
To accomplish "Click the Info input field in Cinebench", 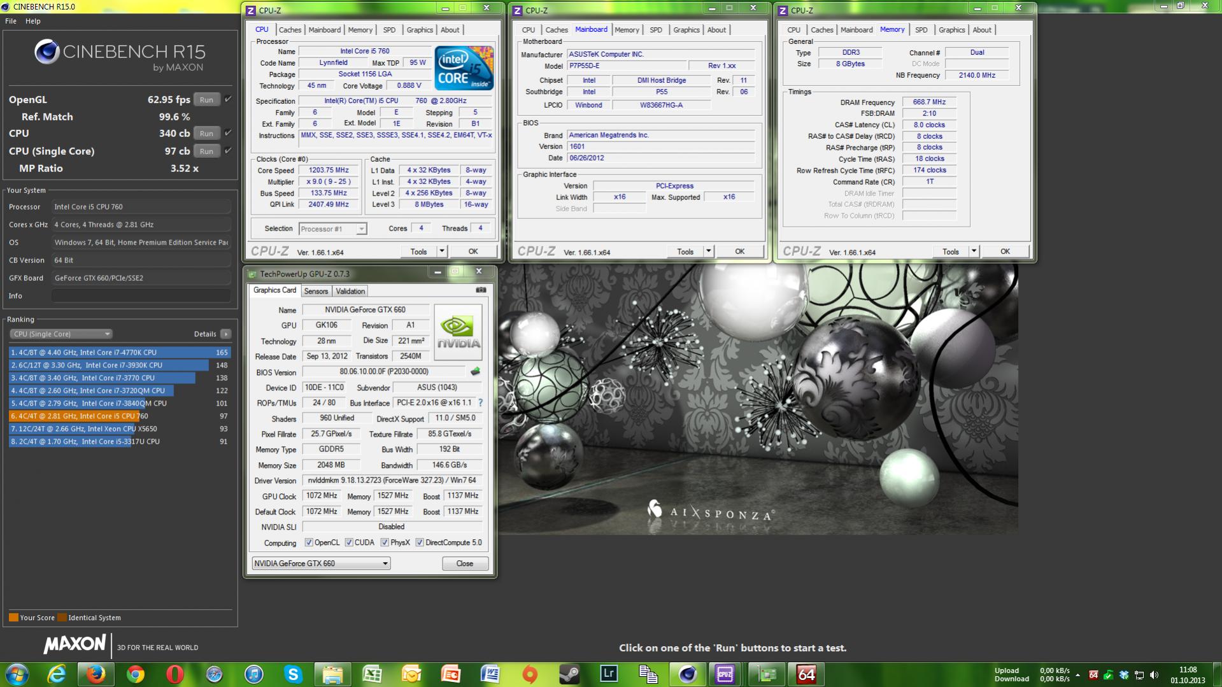I will (141, 296).
